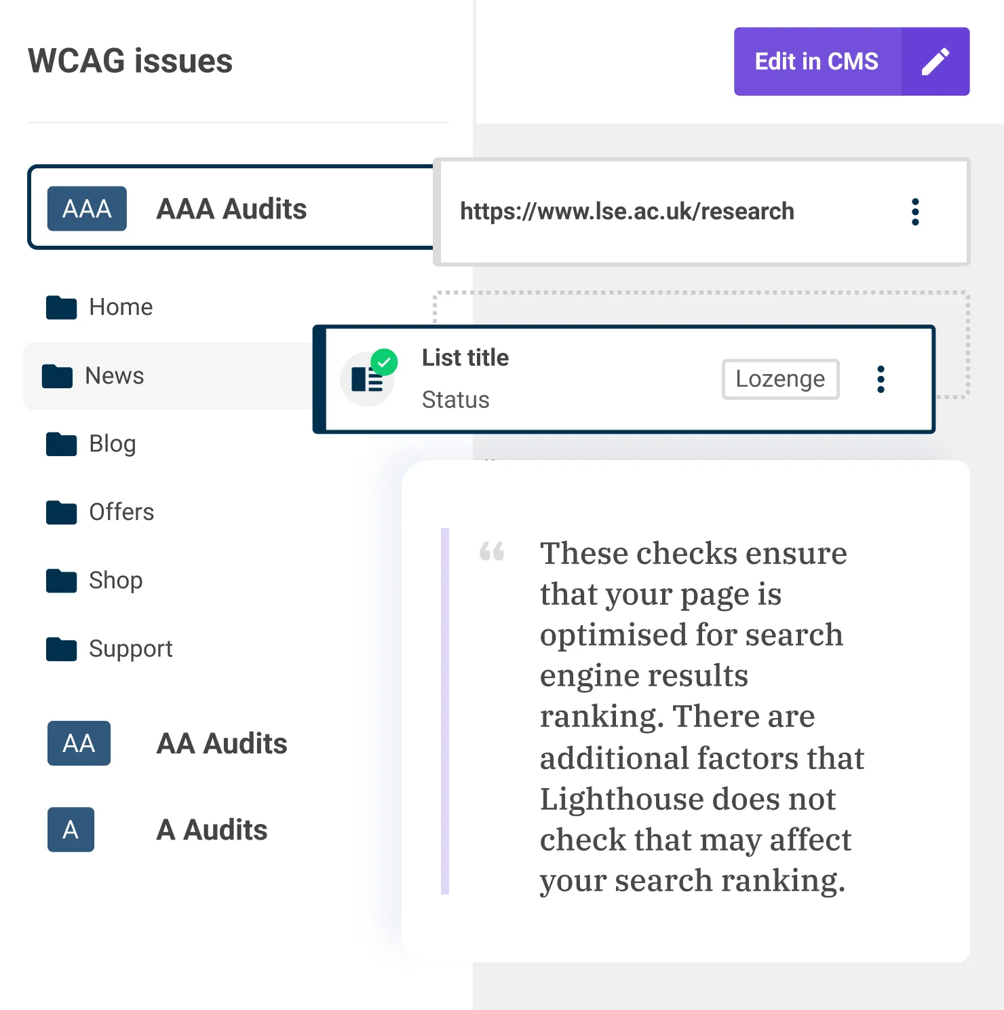Click the Lozenge tag
The image size is (1004, 1010).
[x=780, y=379]
